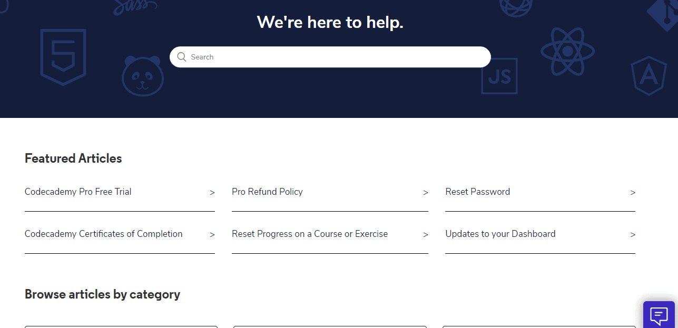678x328 pixels.
Task: Click the HTML5 shield background icon
Action: click(63, 57)
